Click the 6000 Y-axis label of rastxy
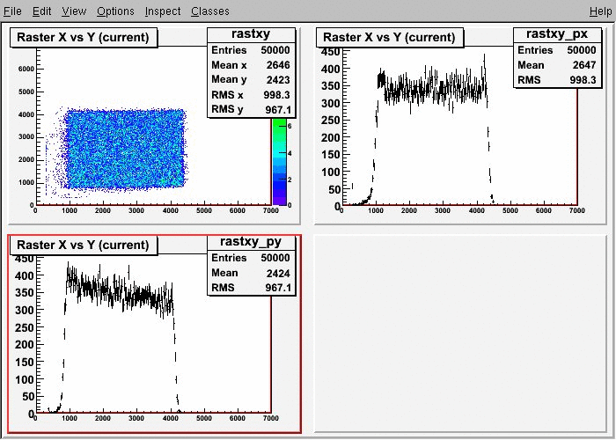This screenshot has height=440, width=616. coord(26,70)
